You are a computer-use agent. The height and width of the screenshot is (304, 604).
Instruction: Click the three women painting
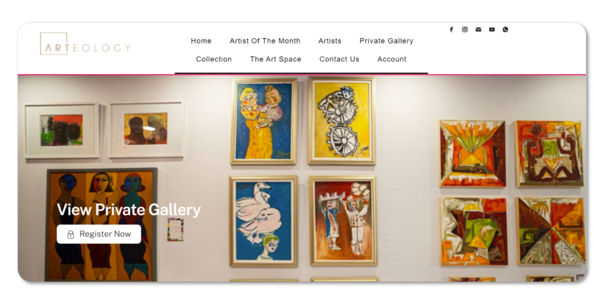click(x=101, y=225)
